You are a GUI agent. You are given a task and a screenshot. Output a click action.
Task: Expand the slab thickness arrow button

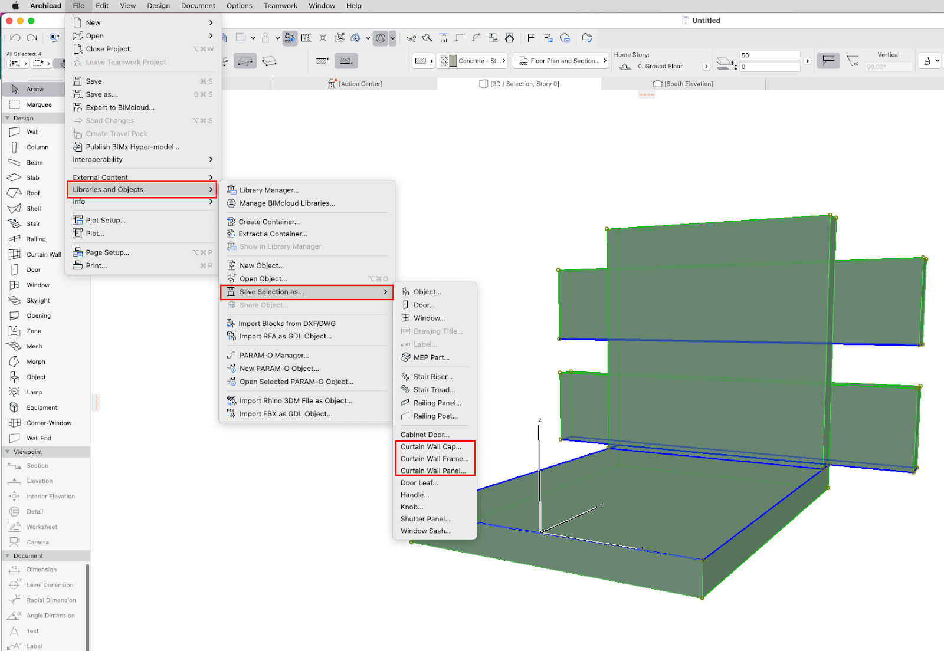click(808, 61)
